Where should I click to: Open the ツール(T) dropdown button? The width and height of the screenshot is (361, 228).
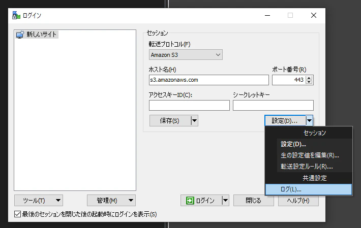pyautogui.click(x=39, y=201)
